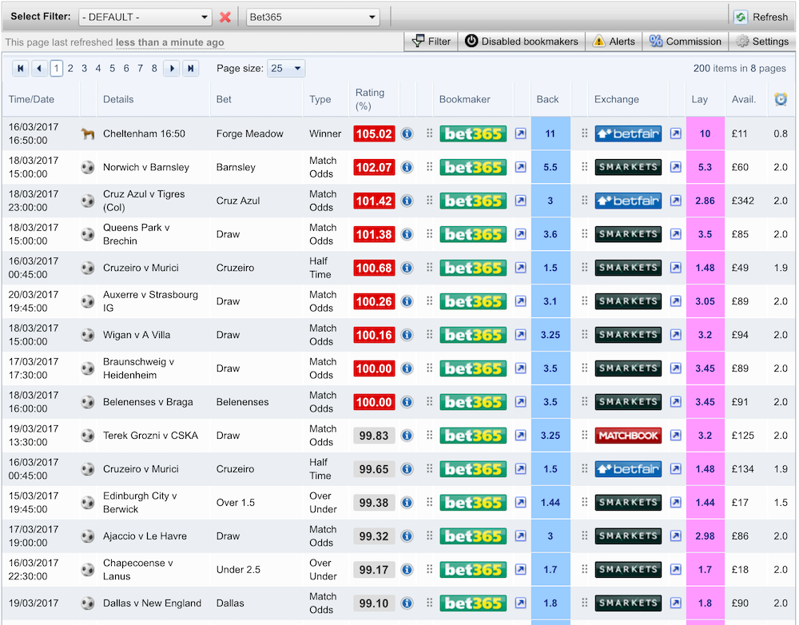Screen dimensions: 799x625
Task: Sort by the Rating (%) column header
Action: point(370,99)
